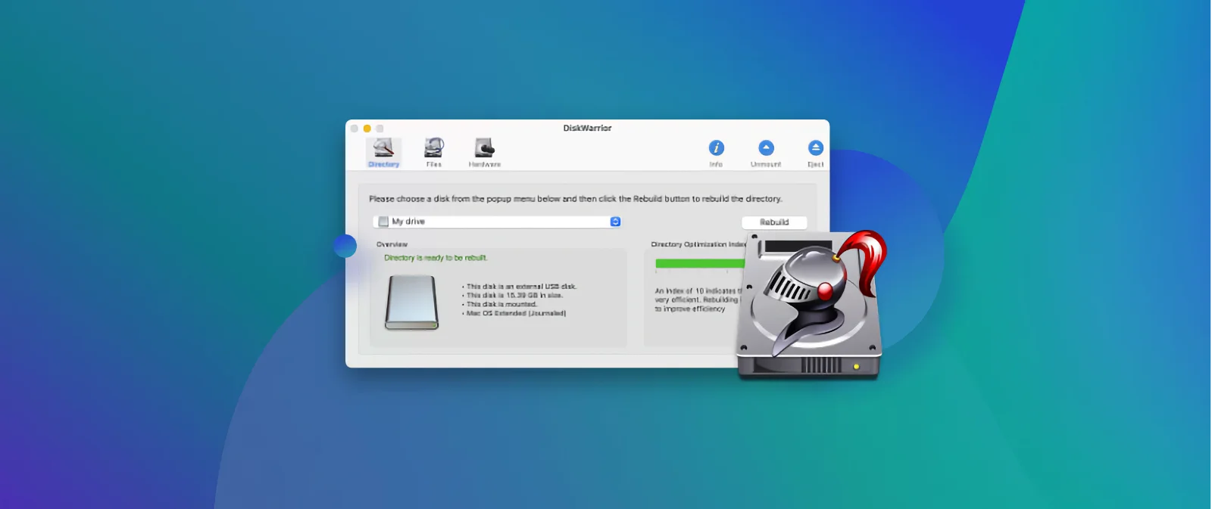Click the "Overview" section heading
This screenshot has height=509, width=1212.
click(392, 244)
